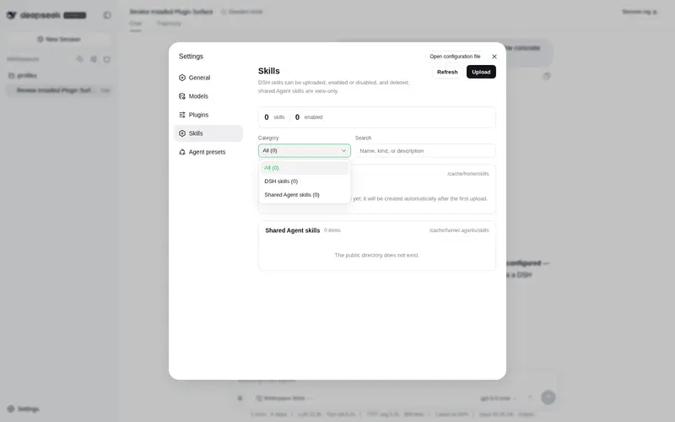Viewport: 675px width, 422px height.
Task: Click the New Session button in sidebar
Action: 59,39
